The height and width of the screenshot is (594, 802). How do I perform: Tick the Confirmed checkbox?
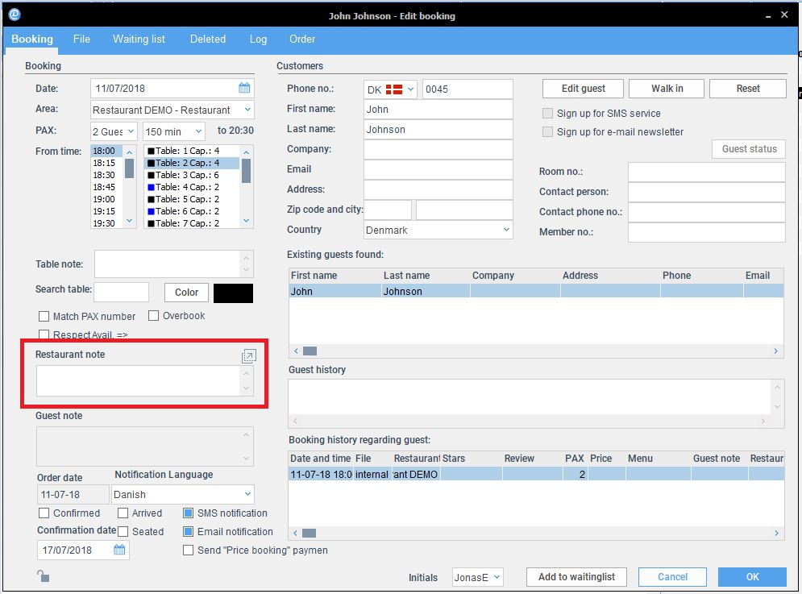44,513
